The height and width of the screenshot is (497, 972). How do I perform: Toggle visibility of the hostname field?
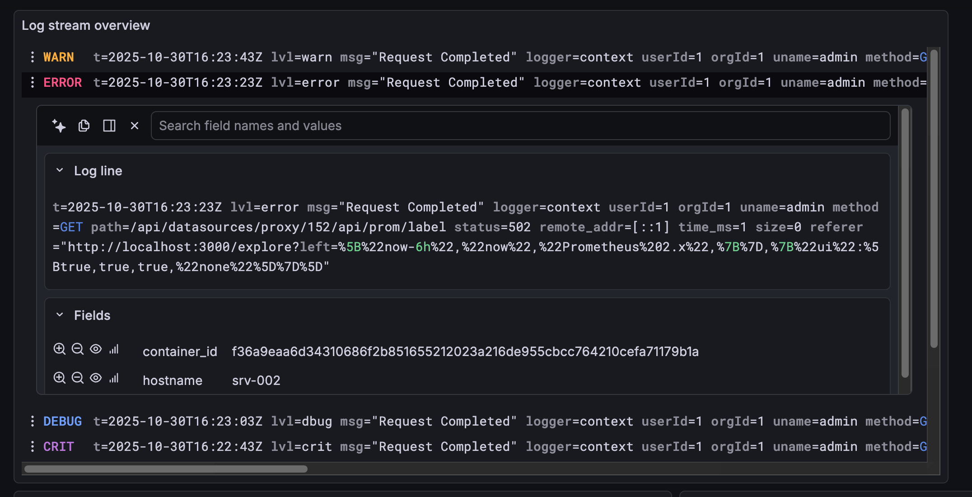coord(95,378)
